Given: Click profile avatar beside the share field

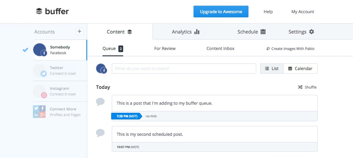Looking at the screenshot, I should click(101, 69).
